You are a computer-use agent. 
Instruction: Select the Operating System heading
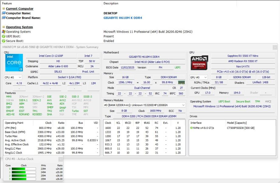click(19, 27)
